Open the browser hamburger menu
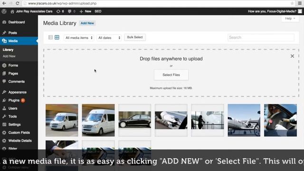Image resolution: width=304 pixels, height=171 pixels. 300,3
